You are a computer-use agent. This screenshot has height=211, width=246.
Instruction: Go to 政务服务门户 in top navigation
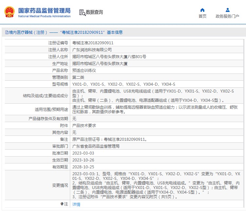coord(227,16)
